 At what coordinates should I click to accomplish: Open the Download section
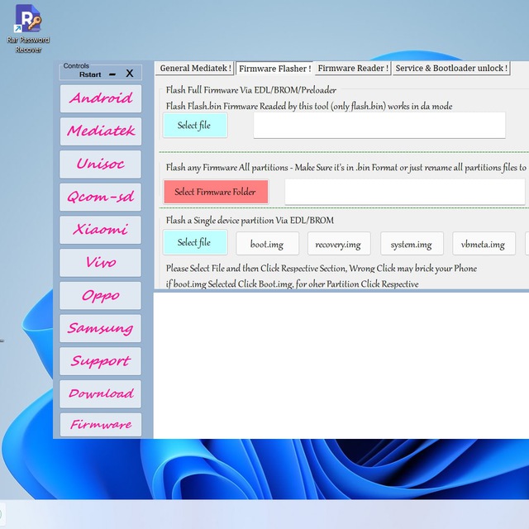(101, 393)
